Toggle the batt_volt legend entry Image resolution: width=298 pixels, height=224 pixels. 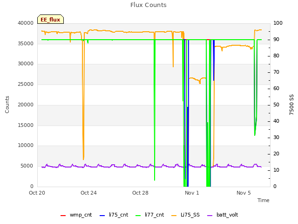click(223, 215)
